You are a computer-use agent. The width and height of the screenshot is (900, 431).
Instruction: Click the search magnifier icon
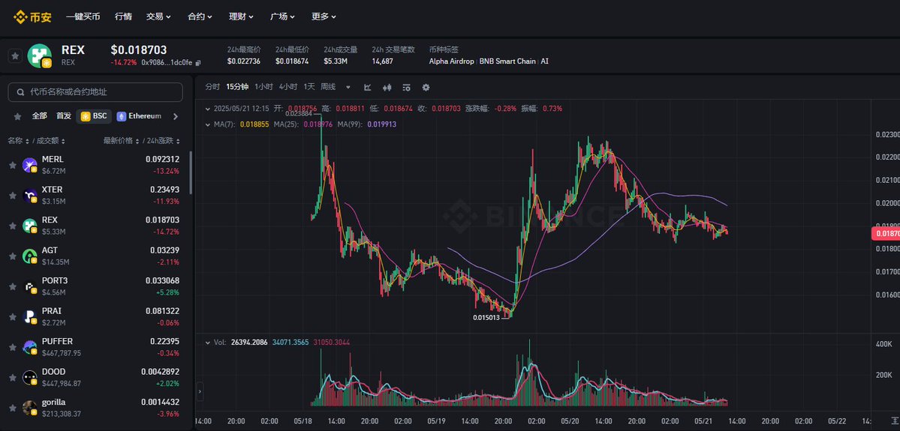[21, 91]
